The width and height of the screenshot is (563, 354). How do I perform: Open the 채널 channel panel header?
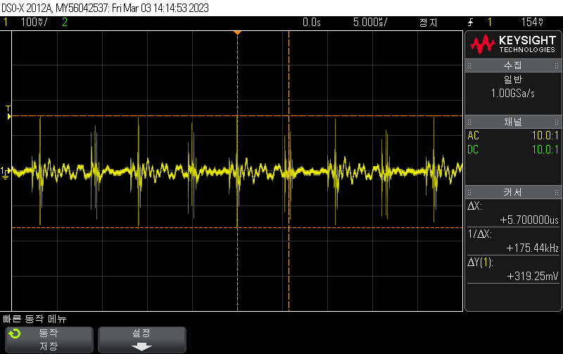513,122
